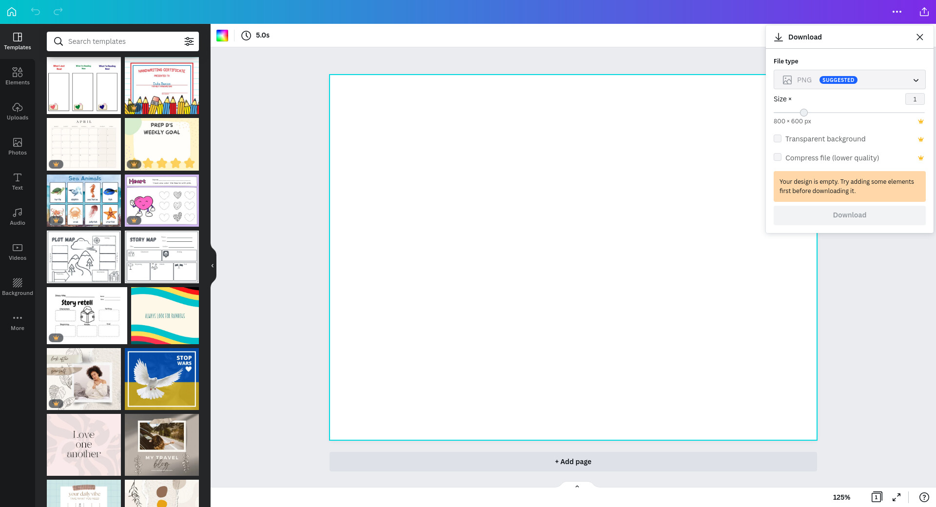936x507 pixels.
Task: Open the 125% zoom level menu
Action: click(841, 497)
